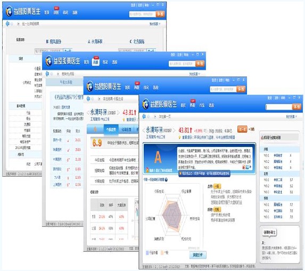Screen dimensions: 305x271
Task: Click the light blue 深度分析 button below the radar chart
Action: [198, 255]
